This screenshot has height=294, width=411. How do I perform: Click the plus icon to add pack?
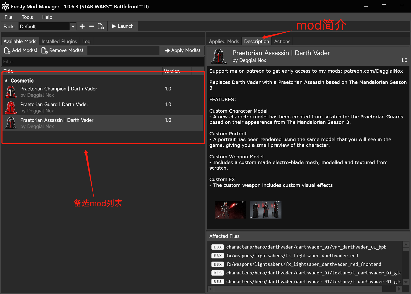tap(82, 26)
